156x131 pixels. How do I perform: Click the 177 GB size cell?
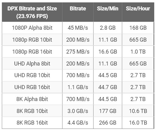coord(108,111)
